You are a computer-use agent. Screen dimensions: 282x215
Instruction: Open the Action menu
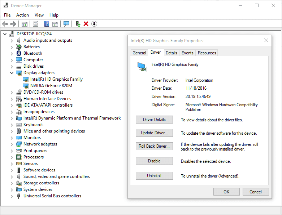coord(22,15)
